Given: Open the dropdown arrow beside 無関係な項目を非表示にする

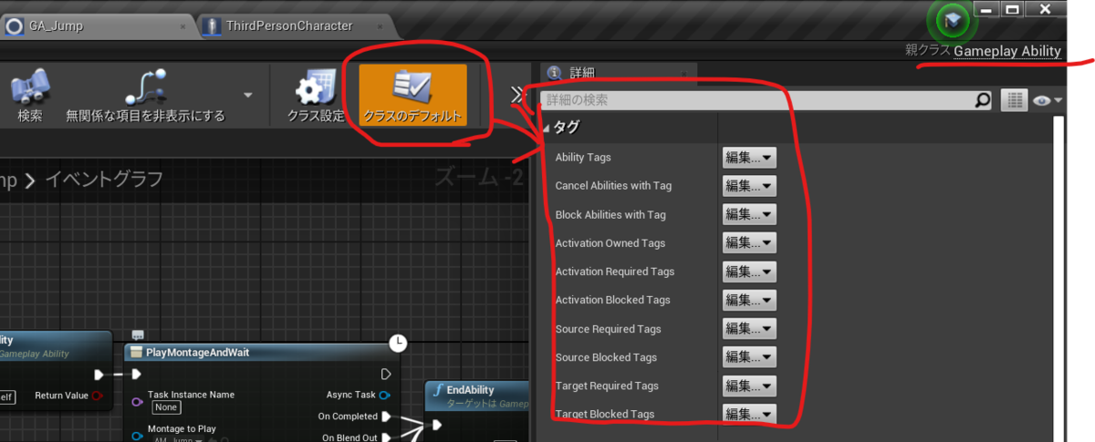Looking at the screenshot, I should [x=247, y=94].
